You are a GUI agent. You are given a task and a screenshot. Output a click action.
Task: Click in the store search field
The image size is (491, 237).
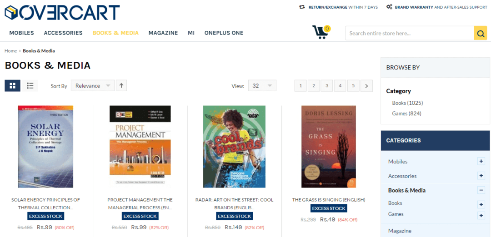(x=410, y=33)
